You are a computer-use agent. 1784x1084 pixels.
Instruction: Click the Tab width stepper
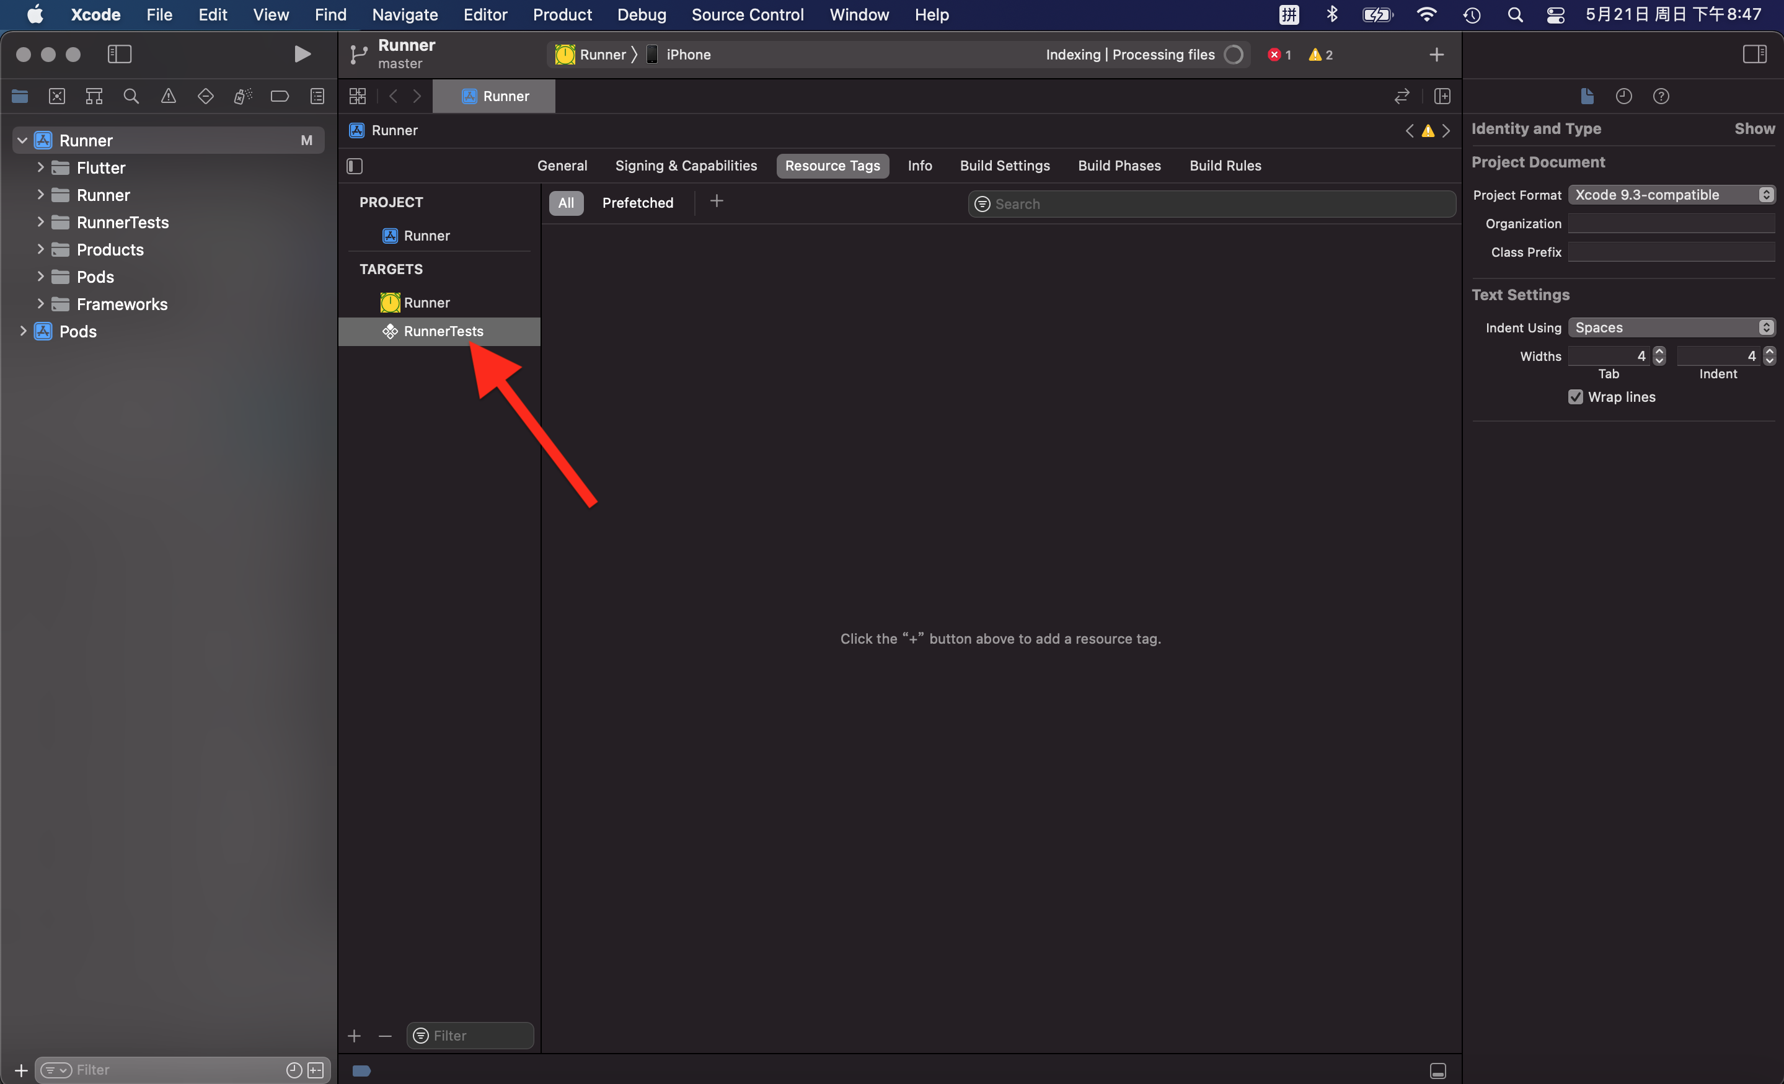coord(1659,355)
